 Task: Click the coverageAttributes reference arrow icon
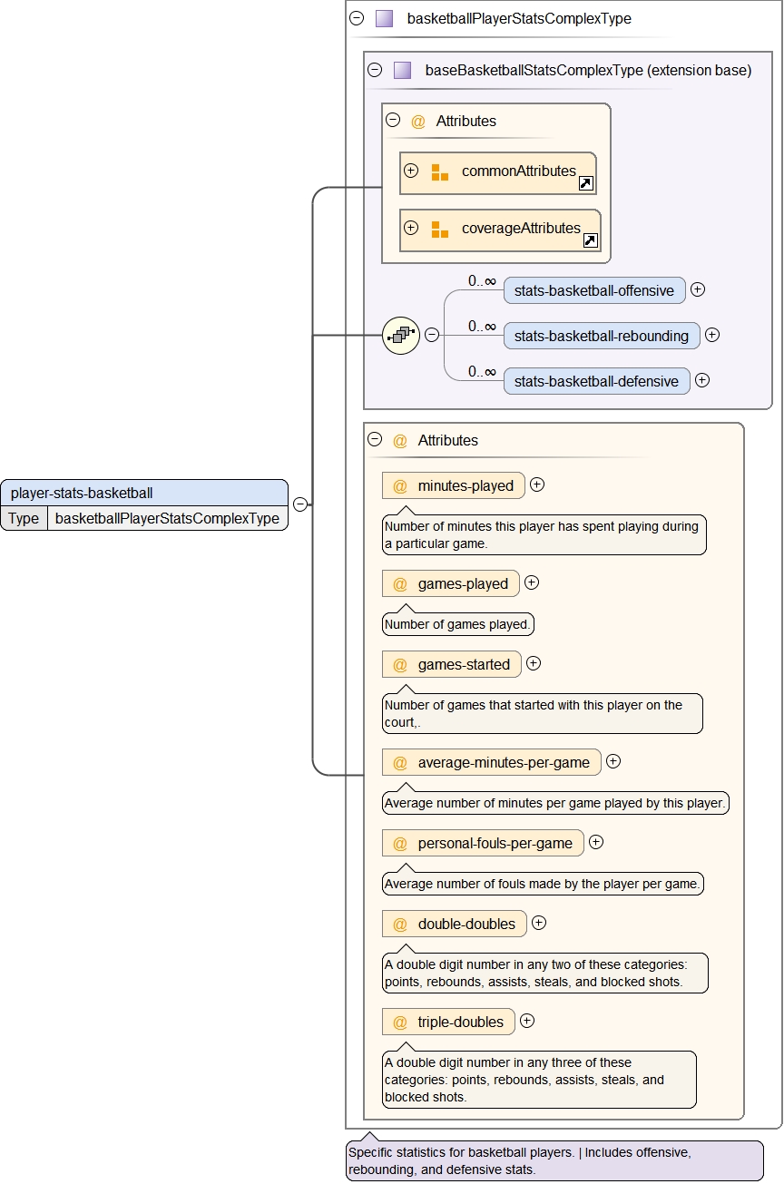590,240
